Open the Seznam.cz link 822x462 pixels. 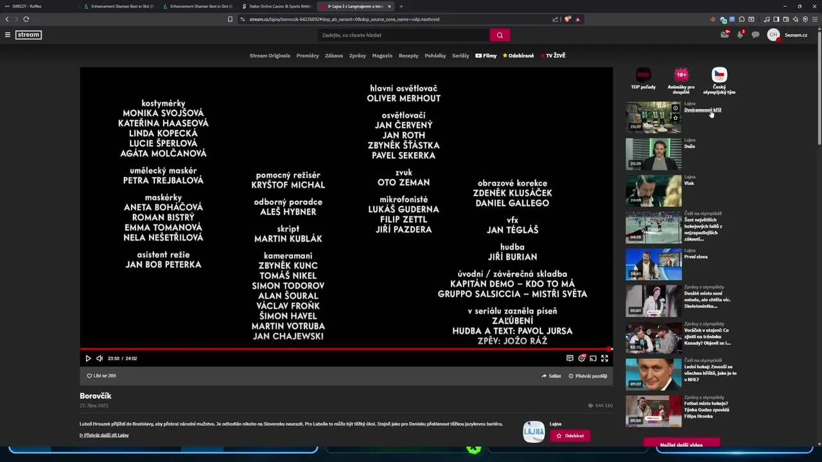coord(796,35)
